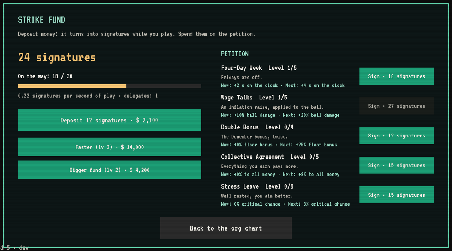Click the signatures progress bar
Viewport: 452px width, 251px height.
point(109,86)
